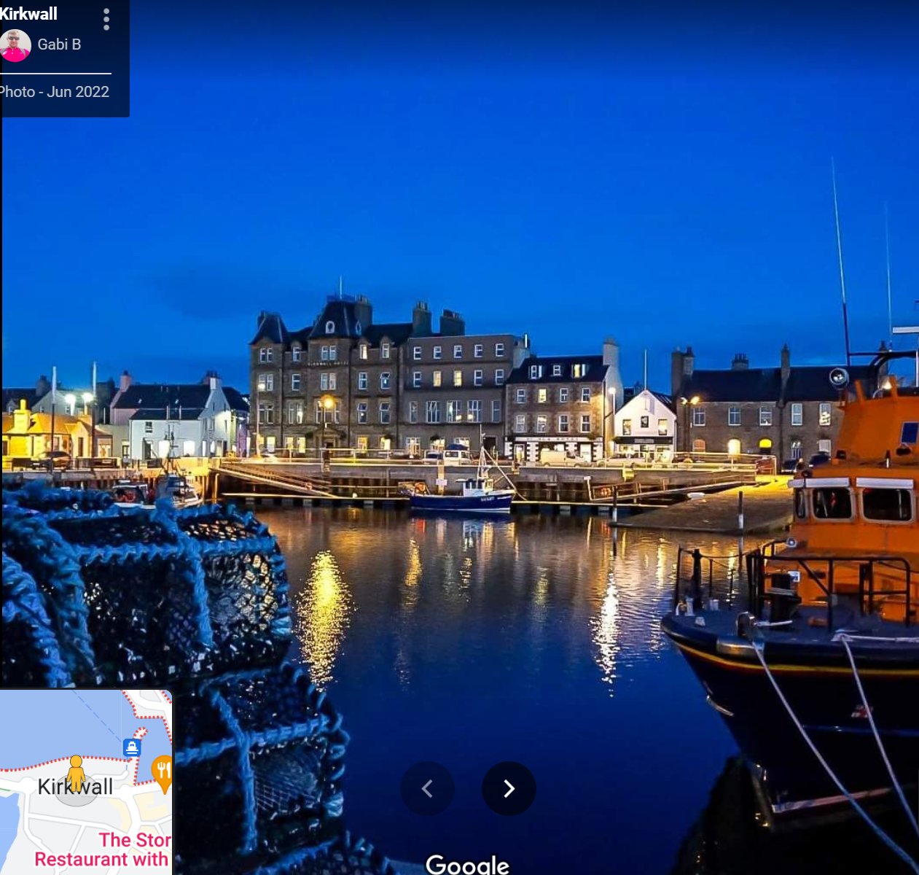Click the Pegman on the minimap
The width and height of the screenshot is (919, 875).
(76, 773)
